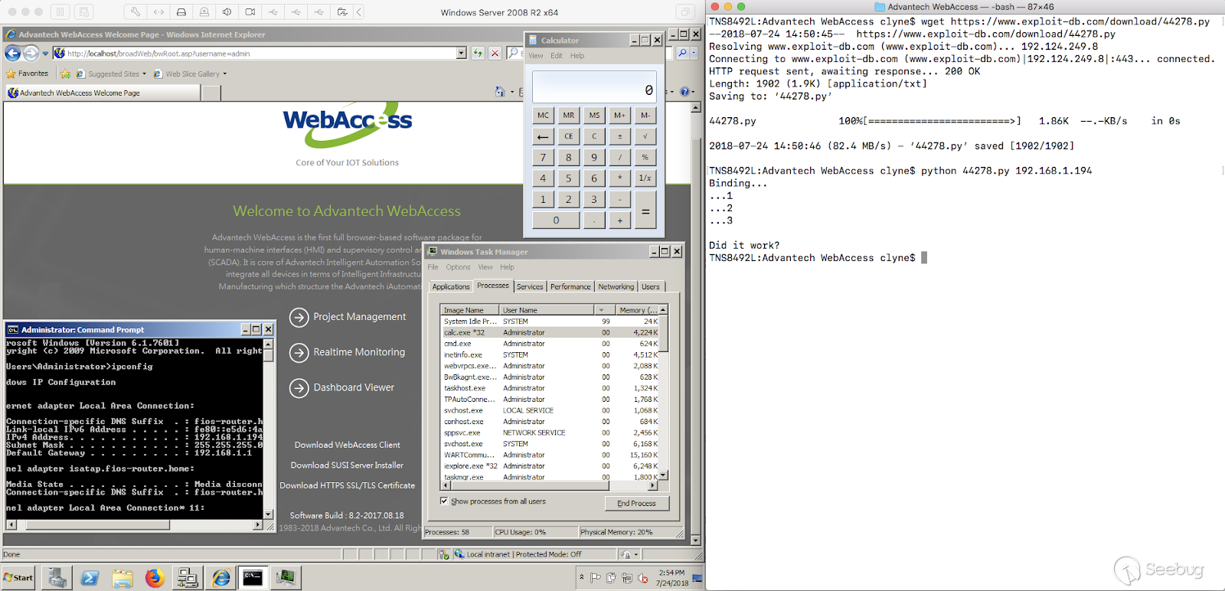The height and width of the screenshot is (591, 1225).
Task: Open Server Manager from the taskbar
Action: [x=57, y=578]
